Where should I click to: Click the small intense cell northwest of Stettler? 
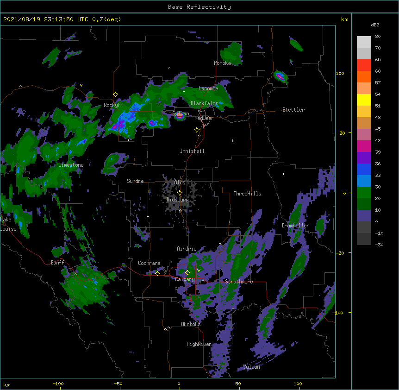click(281, 76)
